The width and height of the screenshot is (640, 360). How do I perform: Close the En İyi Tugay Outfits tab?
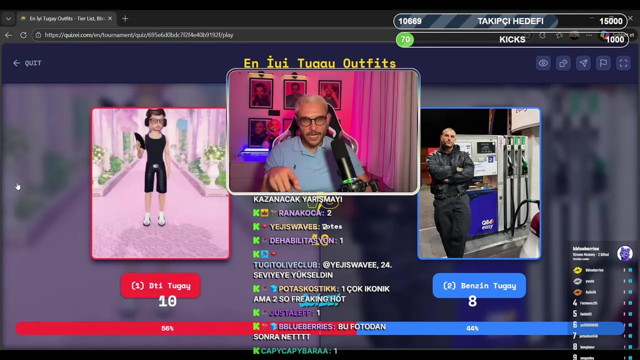tap(110, 18)
